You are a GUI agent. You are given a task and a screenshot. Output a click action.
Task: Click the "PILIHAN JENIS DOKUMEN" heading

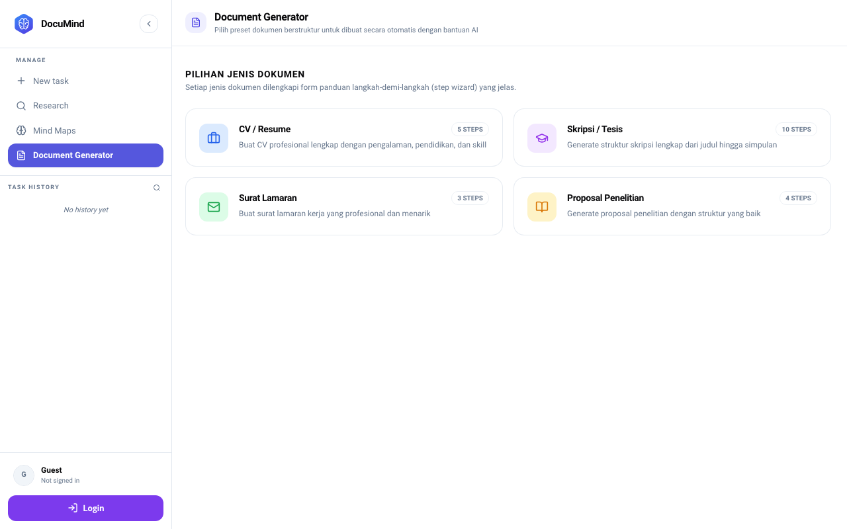(x=245, y=75)
